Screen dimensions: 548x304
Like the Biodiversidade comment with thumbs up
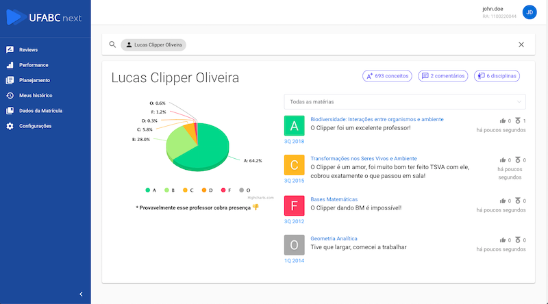[503, 121]
